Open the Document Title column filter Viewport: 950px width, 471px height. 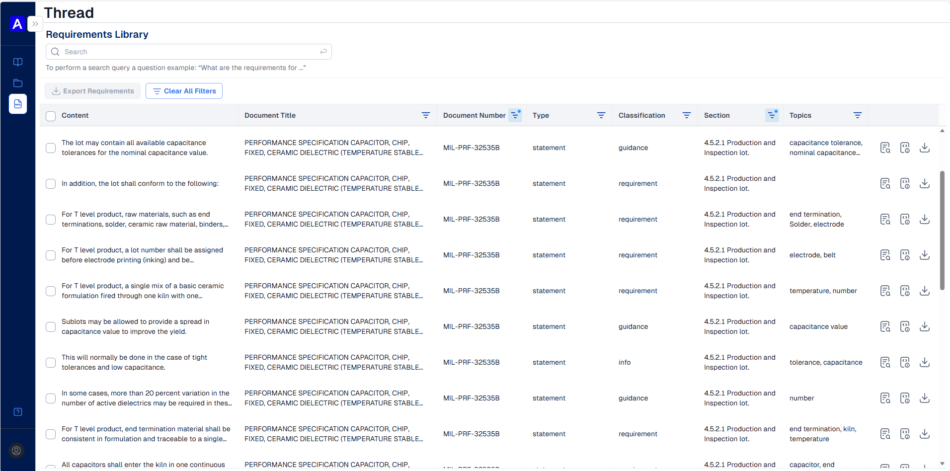point(426,115)
